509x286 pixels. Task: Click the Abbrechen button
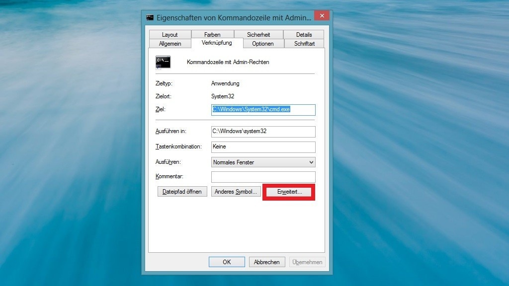[267, 262]
